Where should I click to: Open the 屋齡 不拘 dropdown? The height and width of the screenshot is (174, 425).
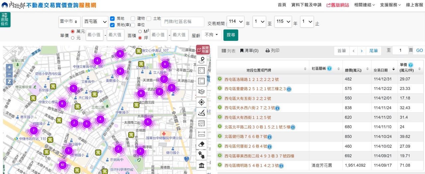(x=211, y=35)
